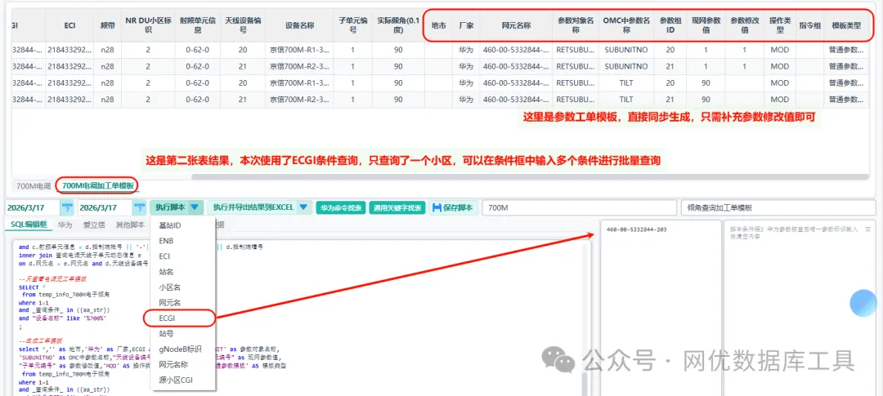Open the end date calendar picker icon
This screenshot has height=396, width=883.
[139, 207]
